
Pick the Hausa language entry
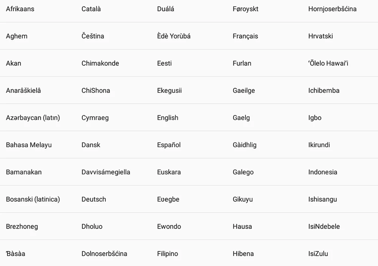[242, 226]
